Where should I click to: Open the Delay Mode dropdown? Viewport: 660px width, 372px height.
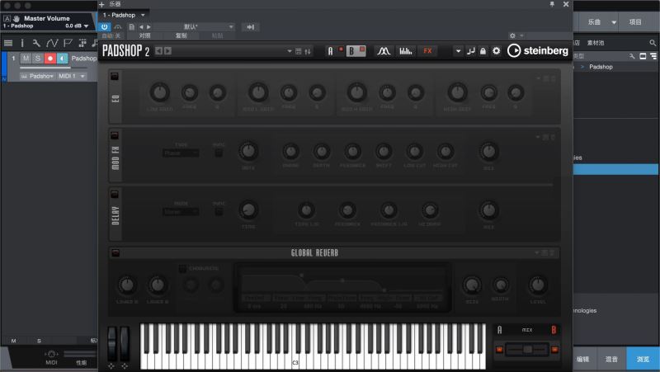(x=181, y=212)
